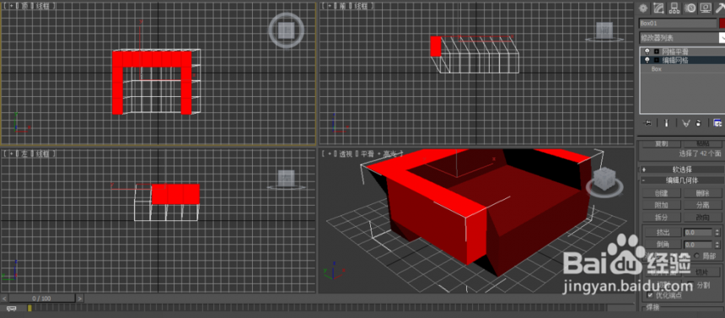Image resolution: width=725 pixels, height=318 pixels.
Task: Click the Pin Stack icon
Action: pos(648,122)
